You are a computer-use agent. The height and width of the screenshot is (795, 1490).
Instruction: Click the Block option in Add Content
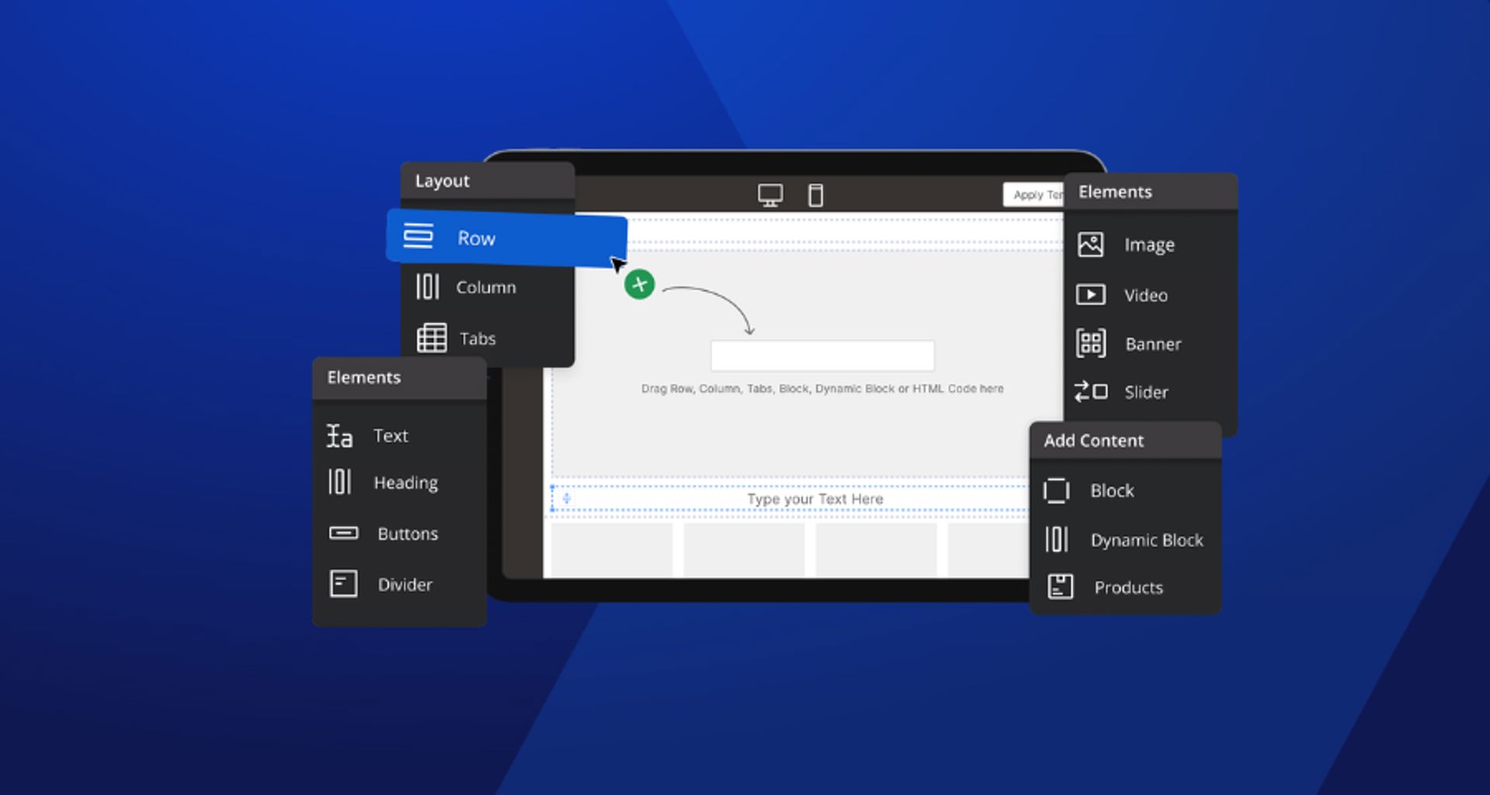1057,490
